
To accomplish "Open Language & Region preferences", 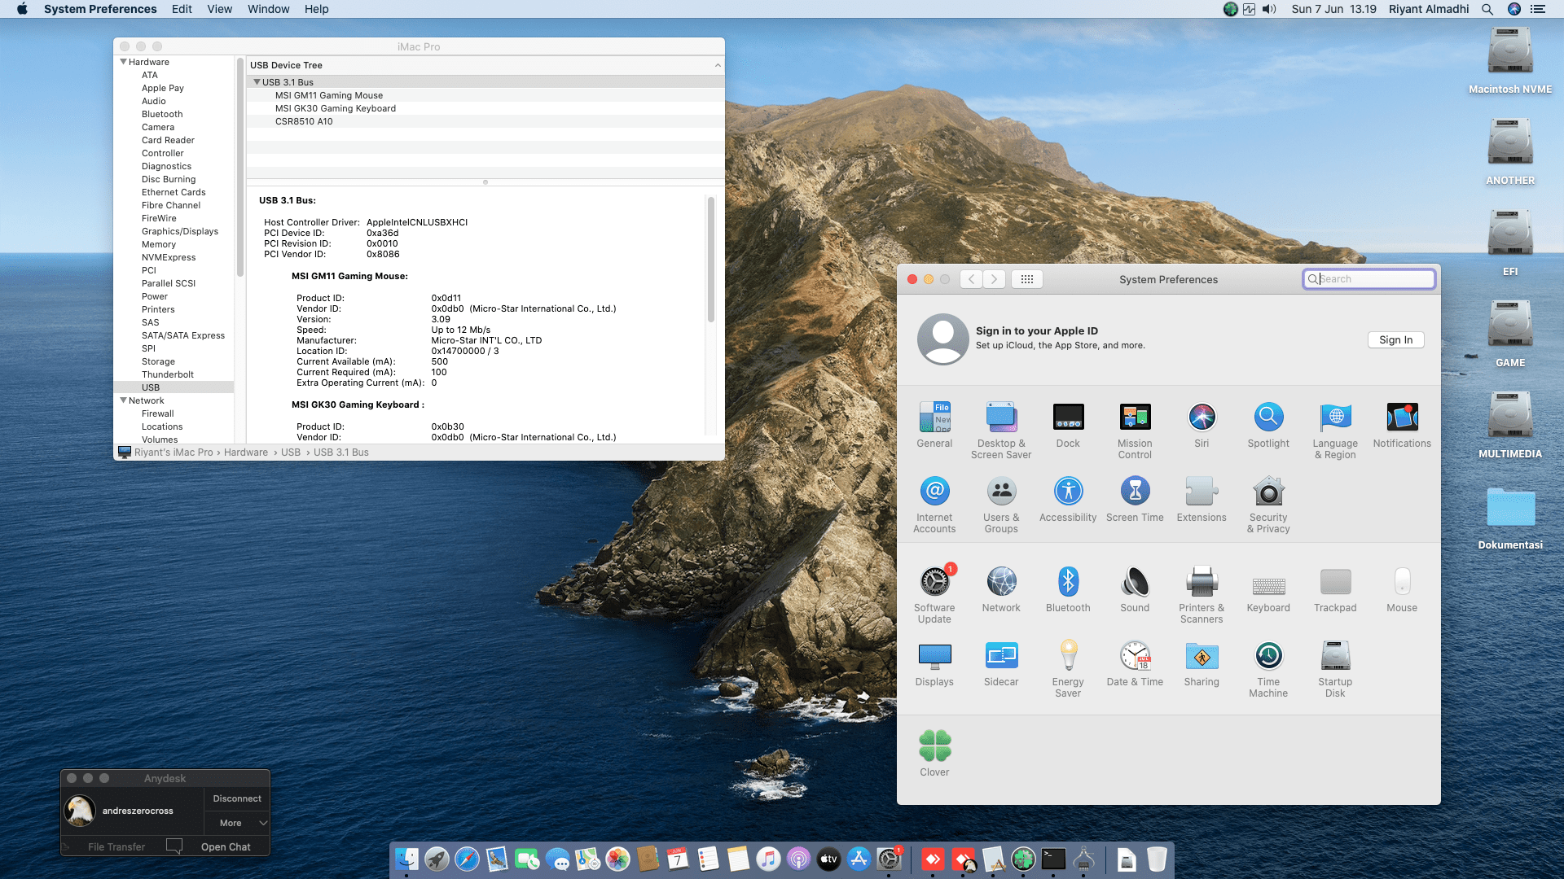I will [1335, 431].
